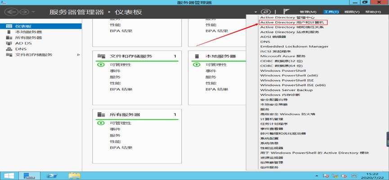
Task: Click the AD DS icon in sidebar
Action: (x=9, y=44)
